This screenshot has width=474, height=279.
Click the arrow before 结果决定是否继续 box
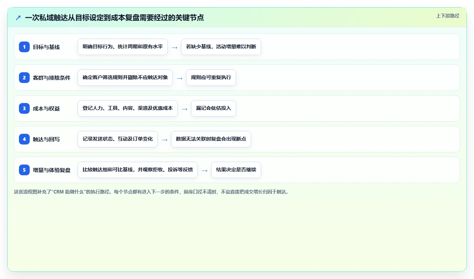[205, 170]
